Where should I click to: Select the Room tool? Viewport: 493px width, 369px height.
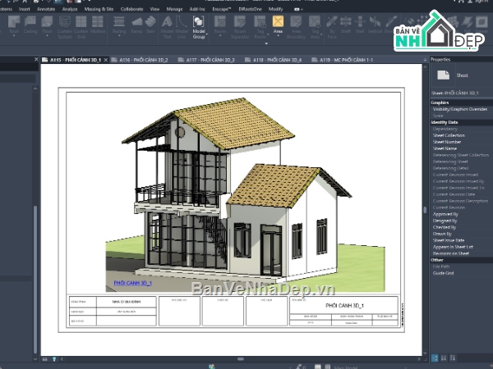pyautogui.click(x=219, y=25)
